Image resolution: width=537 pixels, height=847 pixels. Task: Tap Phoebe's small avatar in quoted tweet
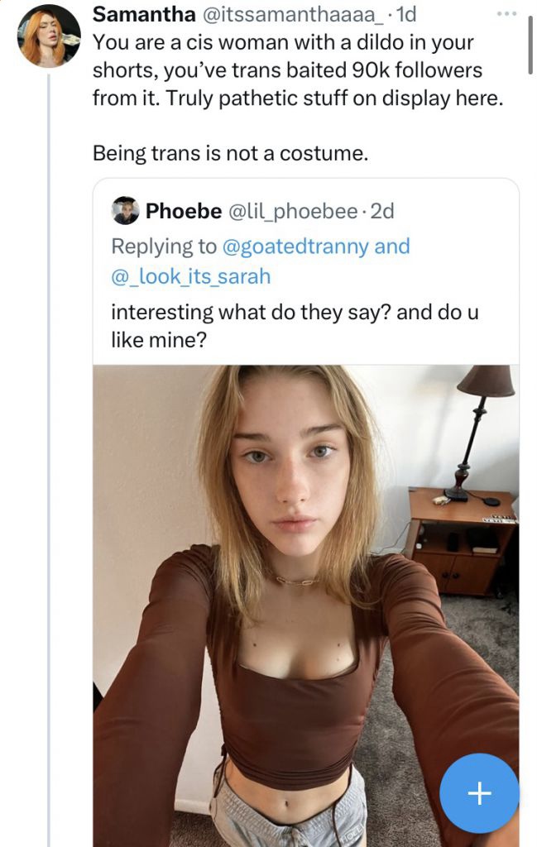[125, 211]
